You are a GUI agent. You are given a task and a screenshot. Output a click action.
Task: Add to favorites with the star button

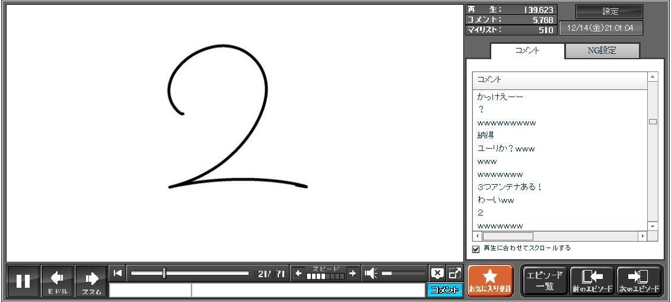tap(490, 281)
